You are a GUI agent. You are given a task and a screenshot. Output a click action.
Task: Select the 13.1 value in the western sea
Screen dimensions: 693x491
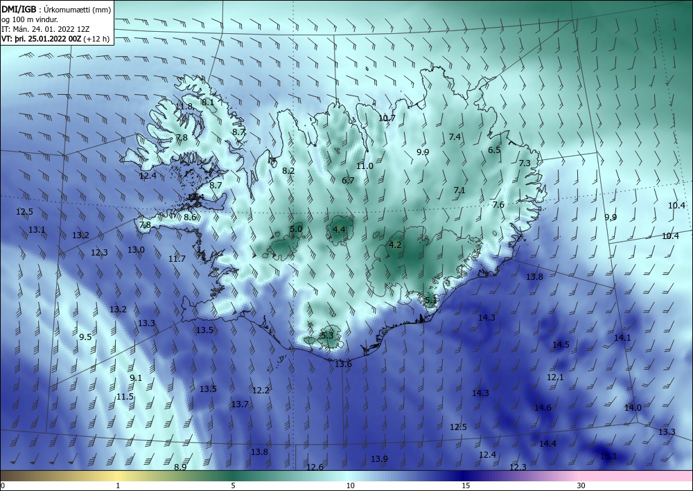click(x=37, y=230)
